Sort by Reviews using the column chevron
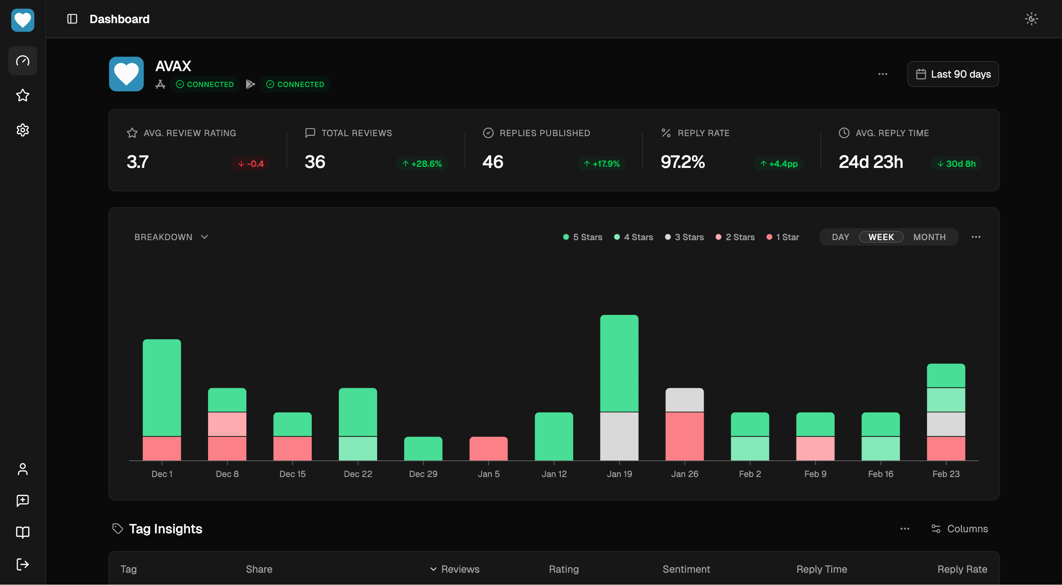The width and height of the screenshot is (1062, 585). click(x=433, y=569)
